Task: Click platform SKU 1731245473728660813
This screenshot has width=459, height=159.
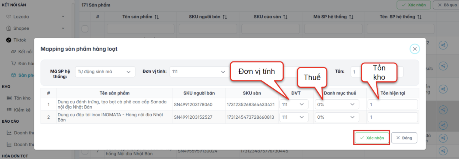Action: tap(250, 117)
